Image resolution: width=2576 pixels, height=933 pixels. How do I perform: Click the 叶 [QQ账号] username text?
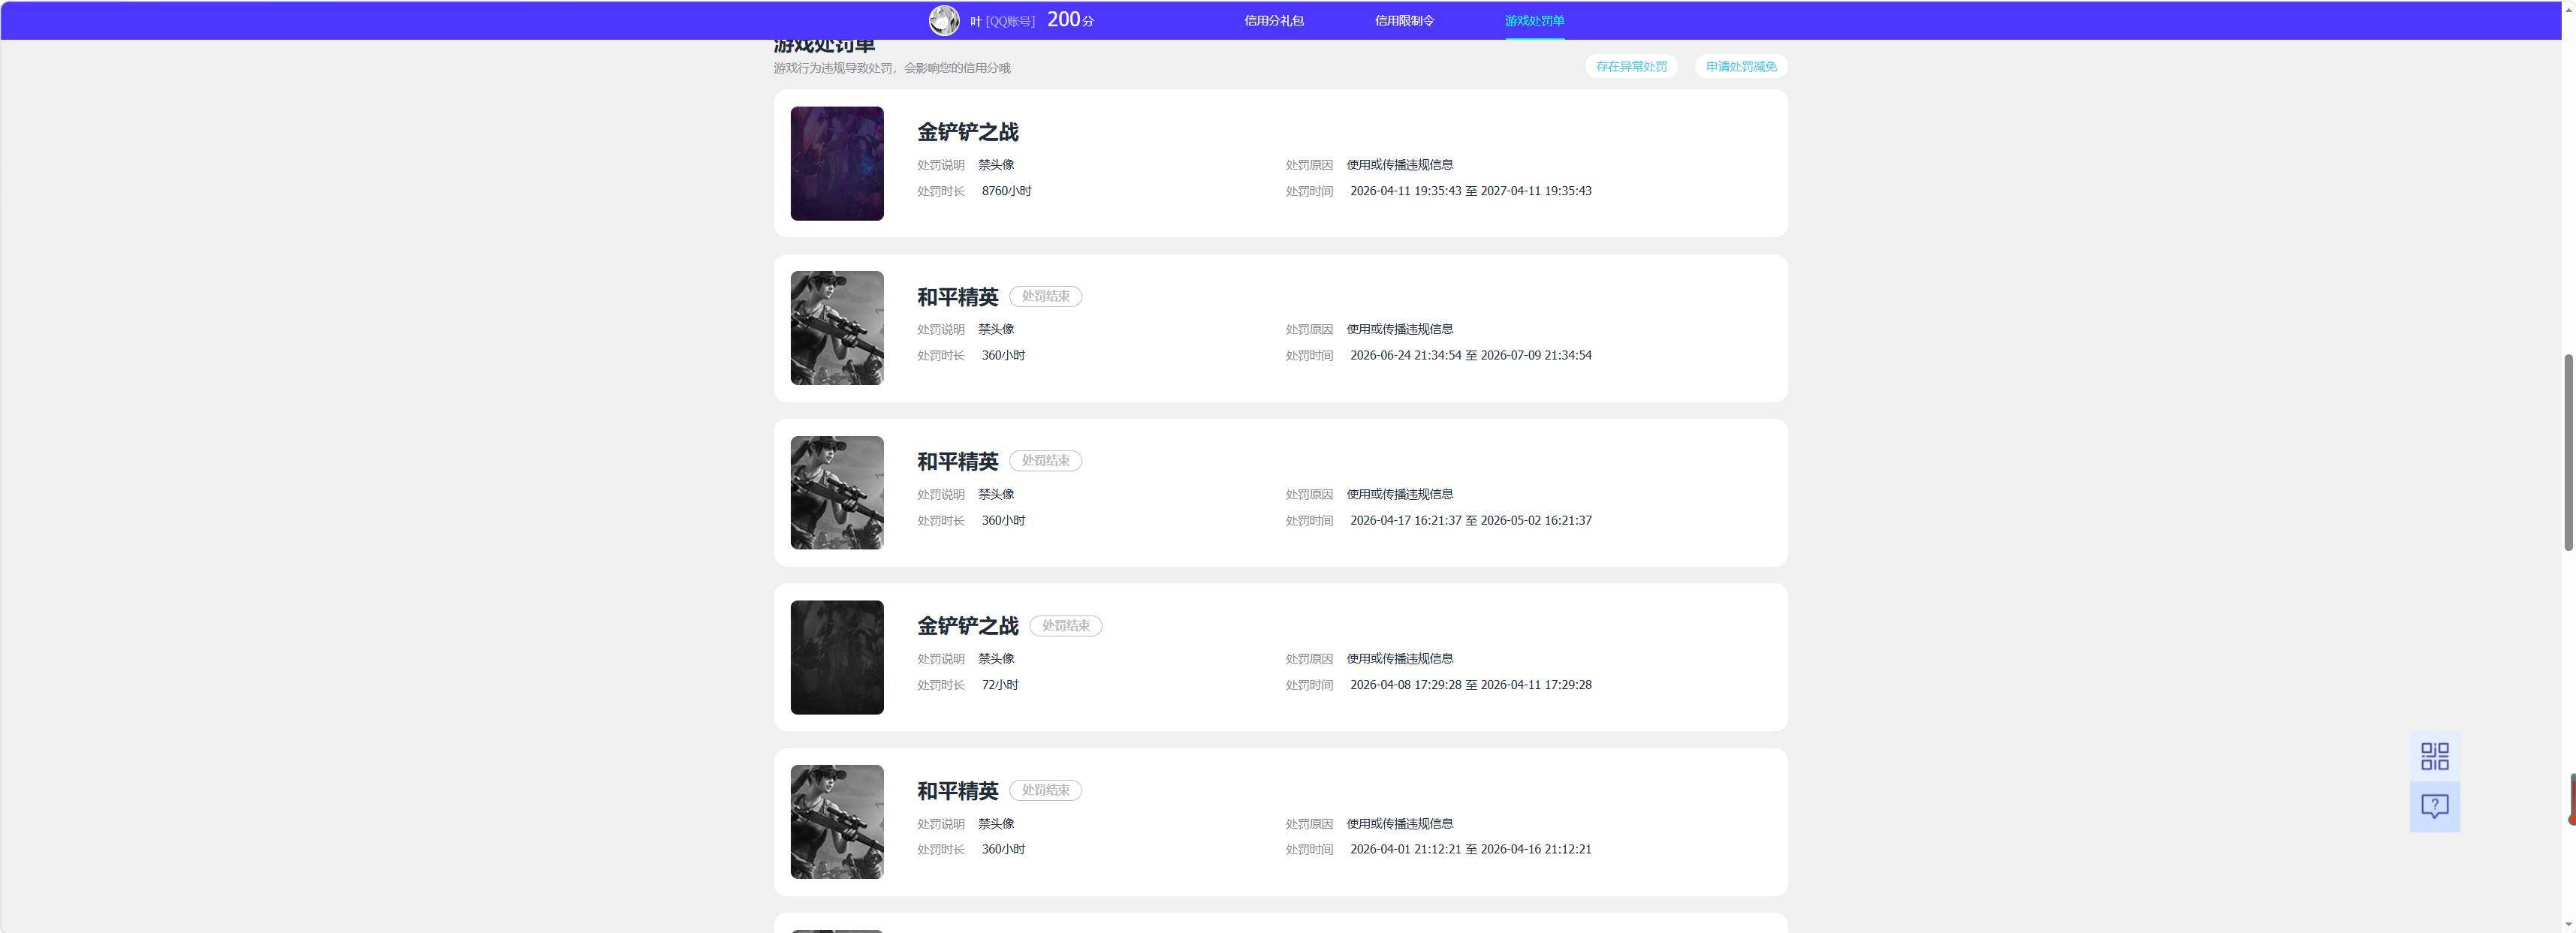point(1002,21)
